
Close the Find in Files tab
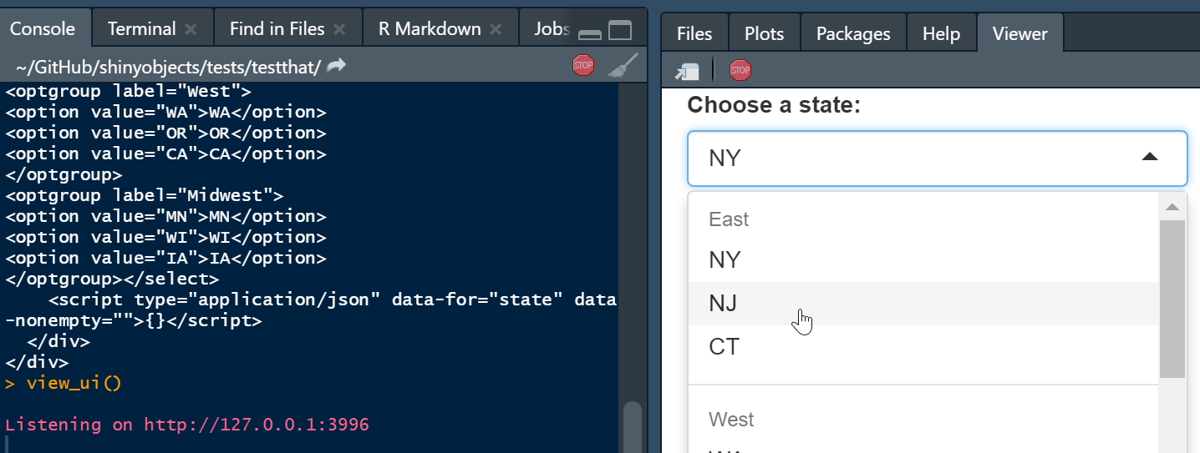(x=339, y=29)
